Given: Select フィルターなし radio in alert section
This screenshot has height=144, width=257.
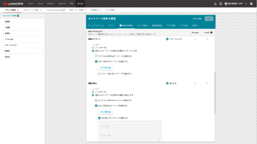Looking at the screenshot, I should click(93, 48).
